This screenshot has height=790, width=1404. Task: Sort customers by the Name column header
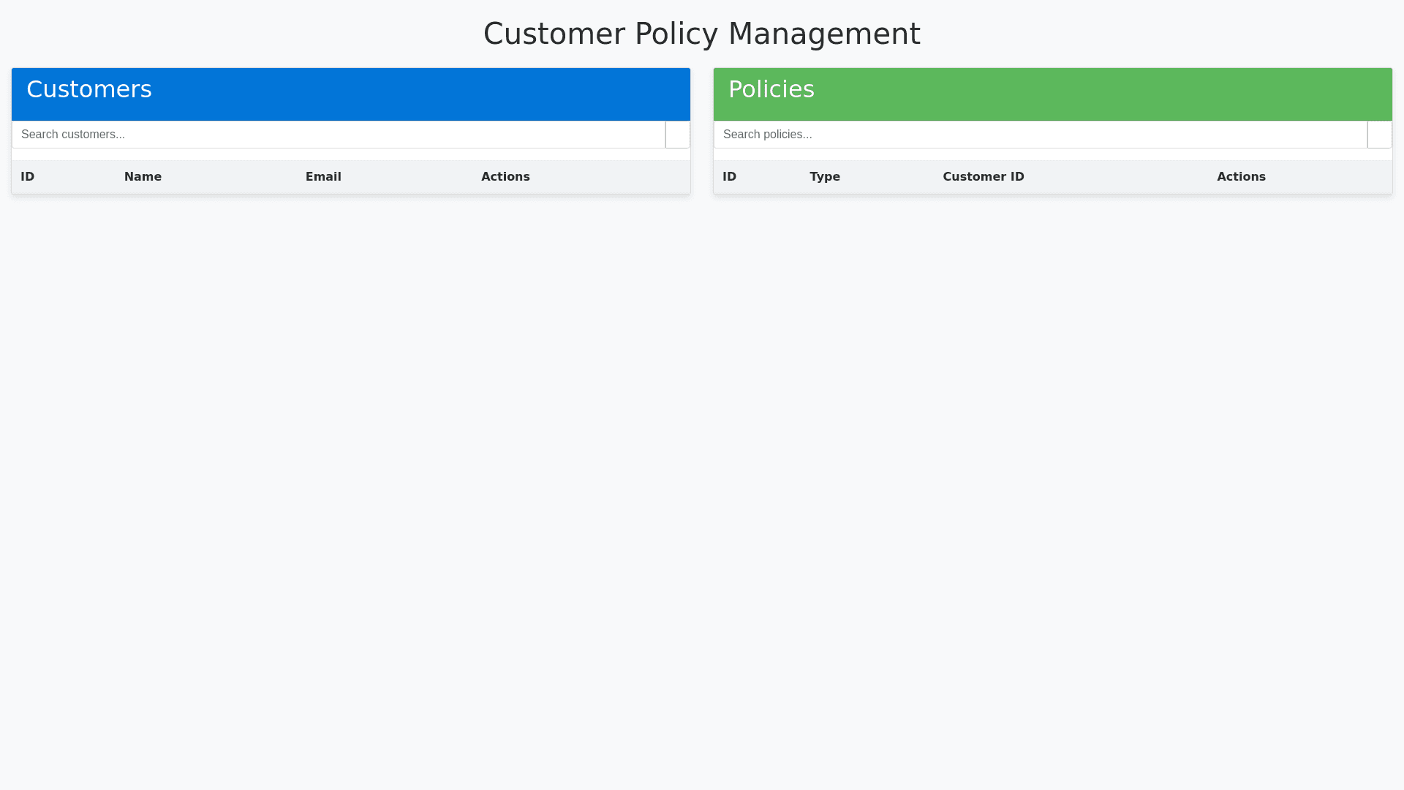coord(143,177)
